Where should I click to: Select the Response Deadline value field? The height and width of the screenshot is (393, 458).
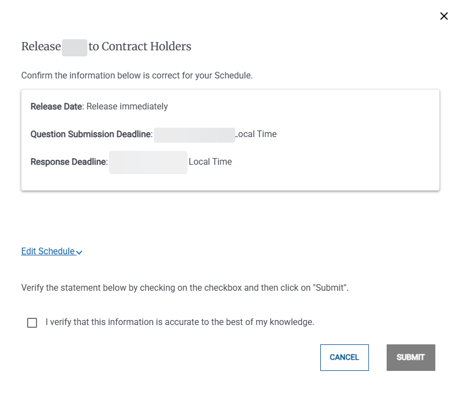148,162
